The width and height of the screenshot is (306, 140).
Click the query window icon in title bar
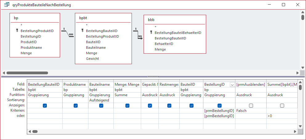click(6, 5)
